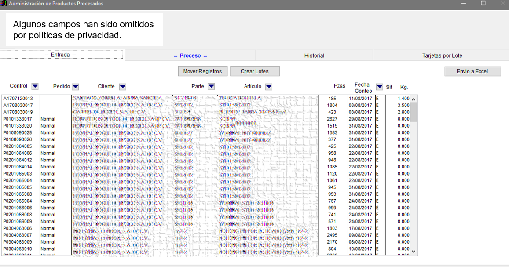Open the Control column filter dropdown

(35, 86)
